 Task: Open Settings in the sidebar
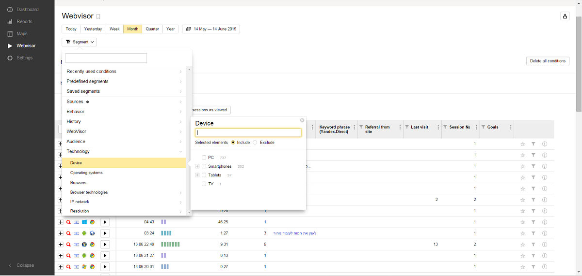click(x=24, y=58)
